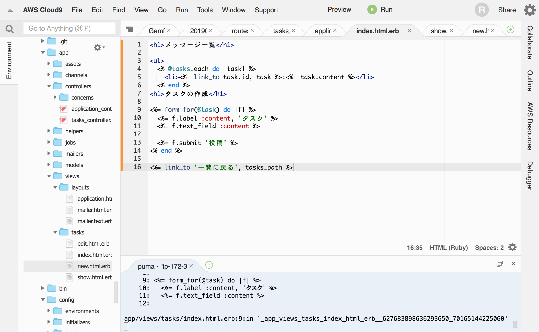539x332 pixels.
Task: Click the Preview button
Action: click(x=339, y=9)
